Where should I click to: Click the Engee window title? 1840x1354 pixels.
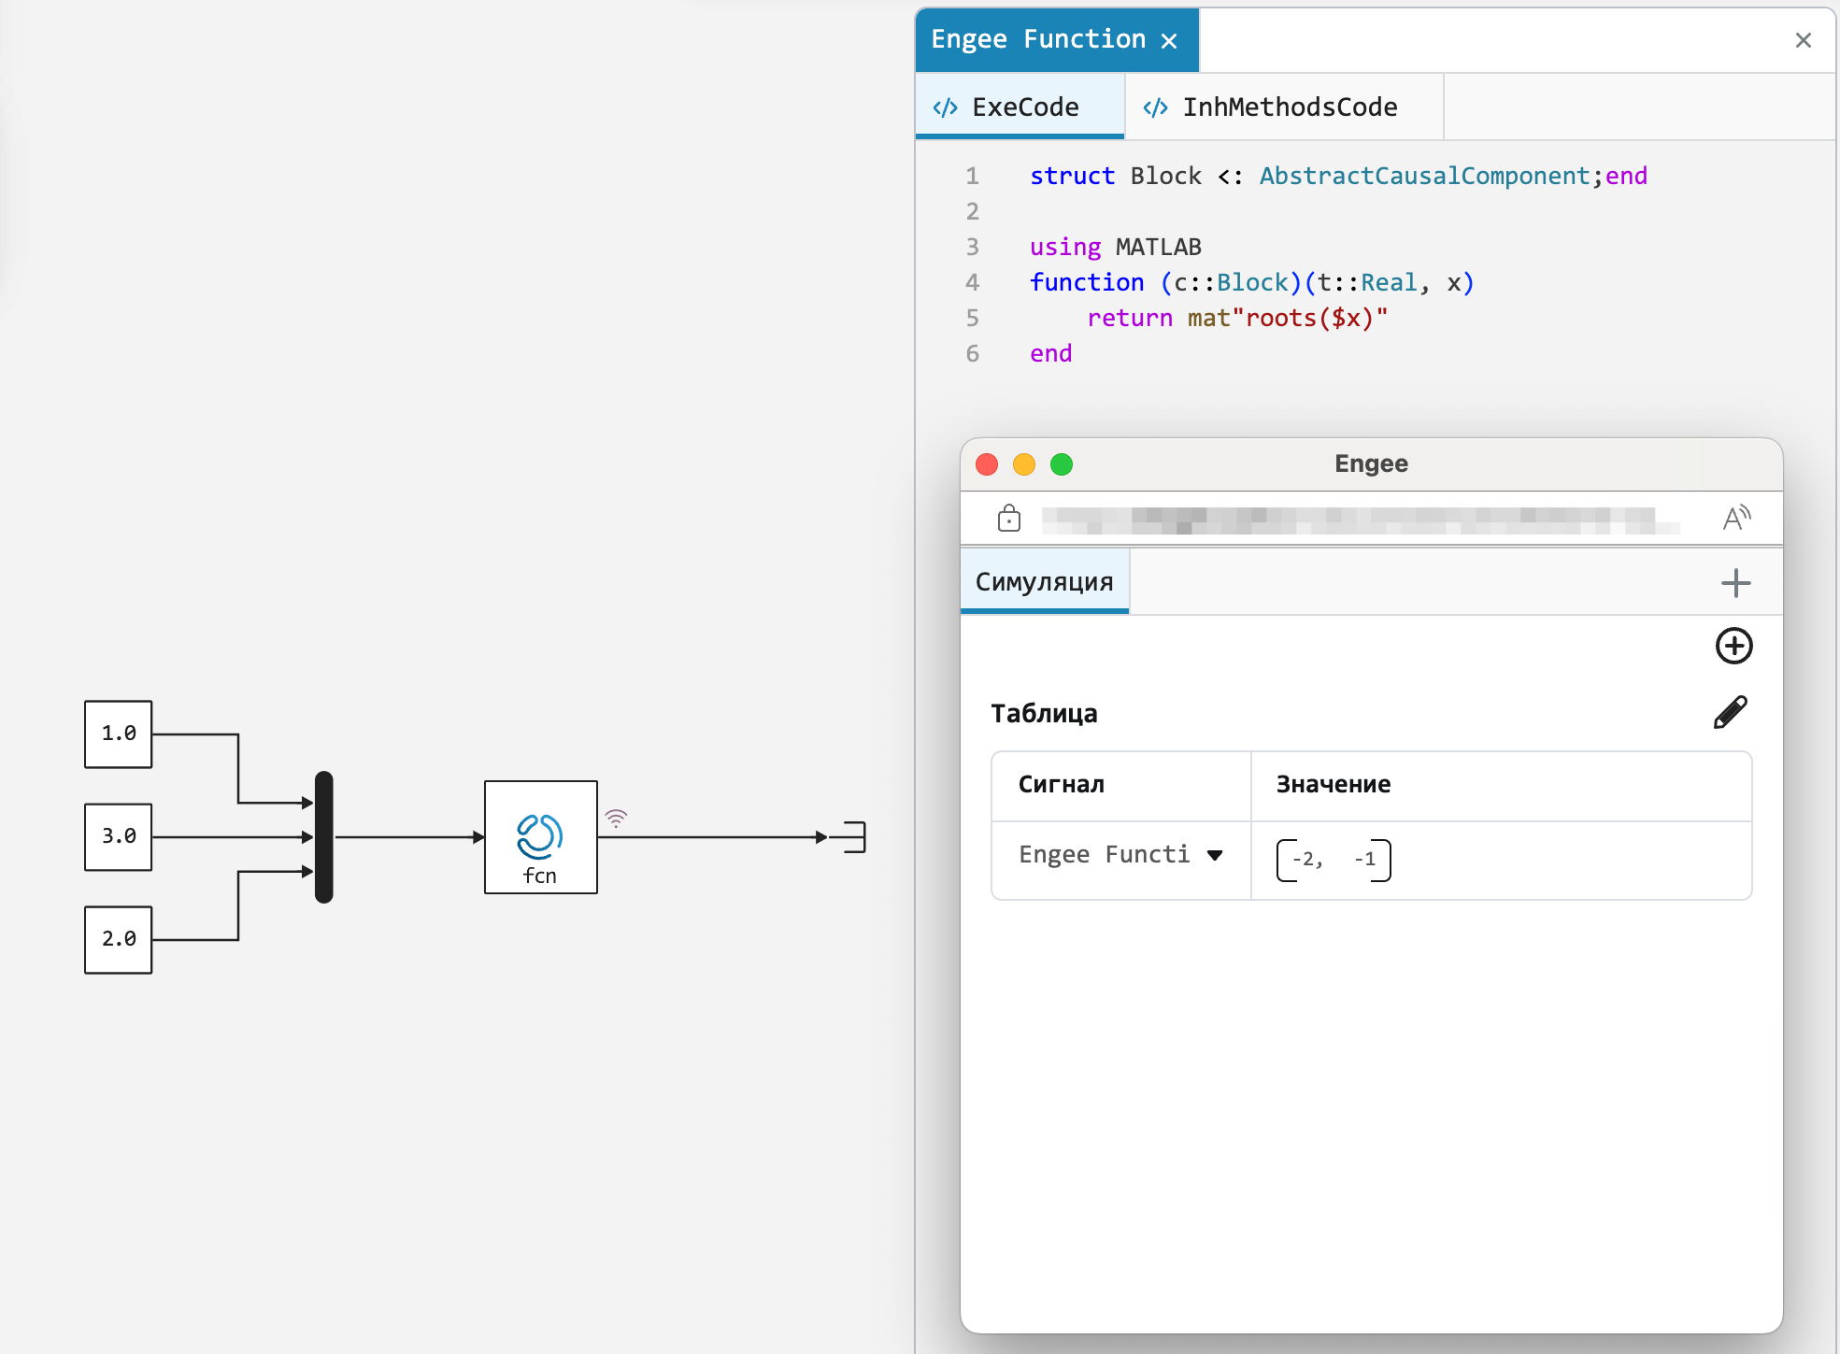point(1371,463)
